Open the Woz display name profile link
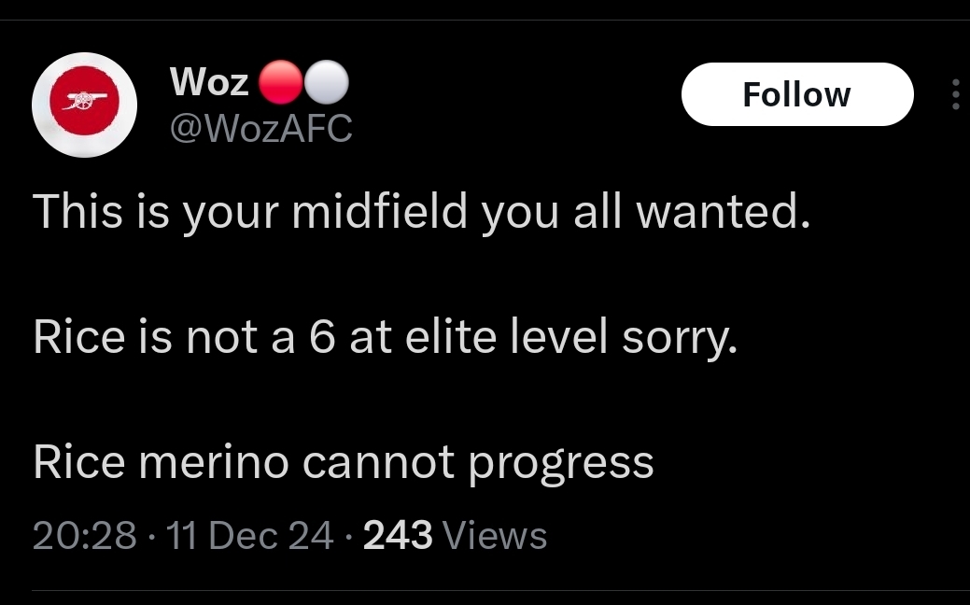Image resolution: width=970 pixels, height=605 pixels. tap(209, 83)
